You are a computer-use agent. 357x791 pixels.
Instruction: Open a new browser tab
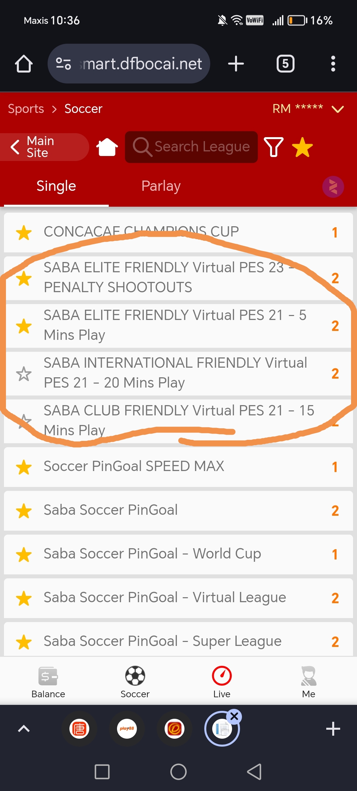pos(236,64)
